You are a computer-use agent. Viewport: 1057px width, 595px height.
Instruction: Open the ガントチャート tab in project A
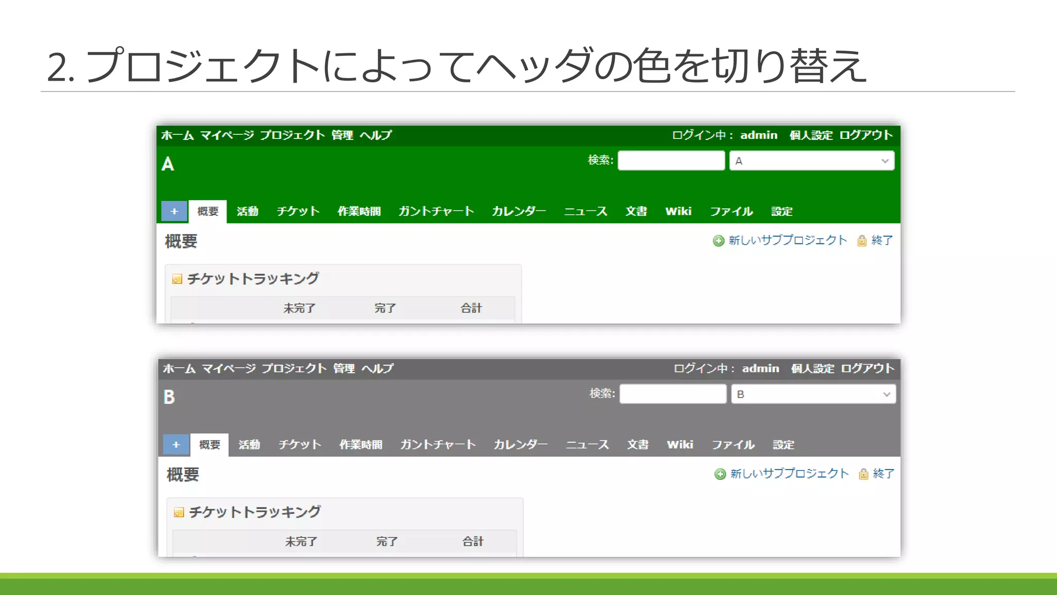[x=436, y=211]
